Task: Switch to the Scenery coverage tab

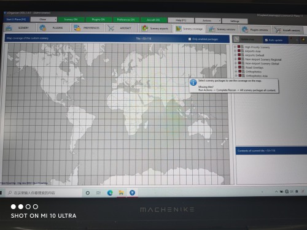Action: click(x=190, y=29)
